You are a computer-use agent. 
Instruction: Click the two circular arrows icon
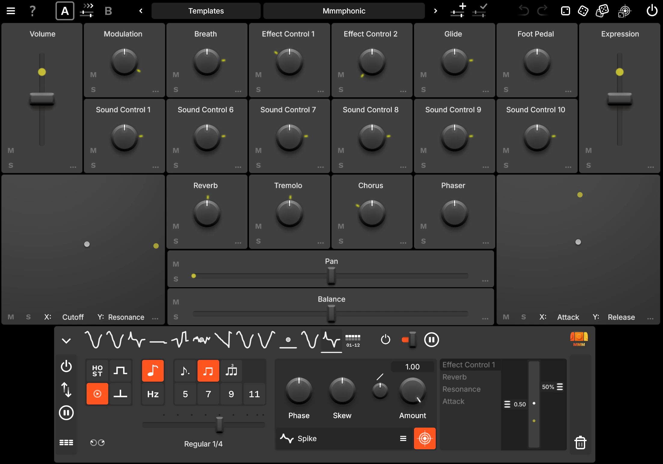(x=97, y=443)
